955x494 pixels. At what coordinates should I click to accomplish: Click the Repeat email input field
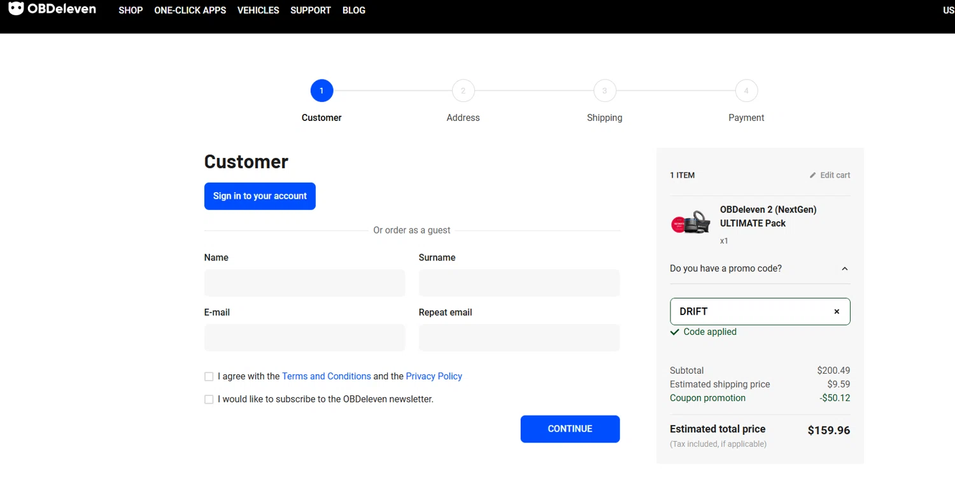point(519,337)
